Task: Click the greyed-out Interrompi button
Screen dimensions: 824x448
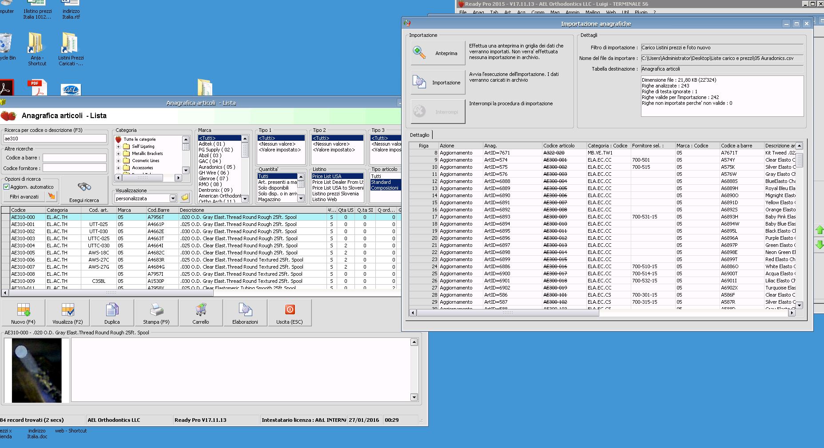Action: tap(438, 112)
